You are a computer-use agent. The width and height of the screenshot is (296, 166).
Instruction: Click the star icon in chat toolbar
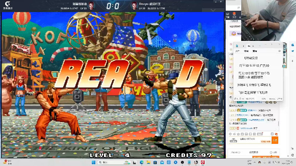point(238,134)
